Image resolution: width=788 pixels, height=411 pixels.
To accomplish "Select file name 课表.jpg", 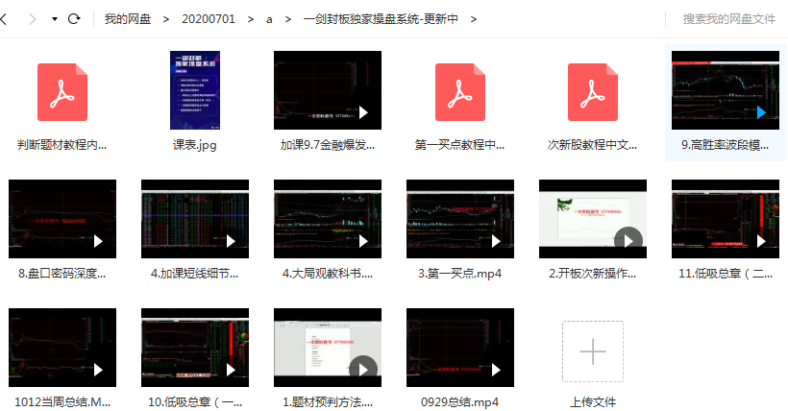I will pyautogui.click(x=195, y=145).
